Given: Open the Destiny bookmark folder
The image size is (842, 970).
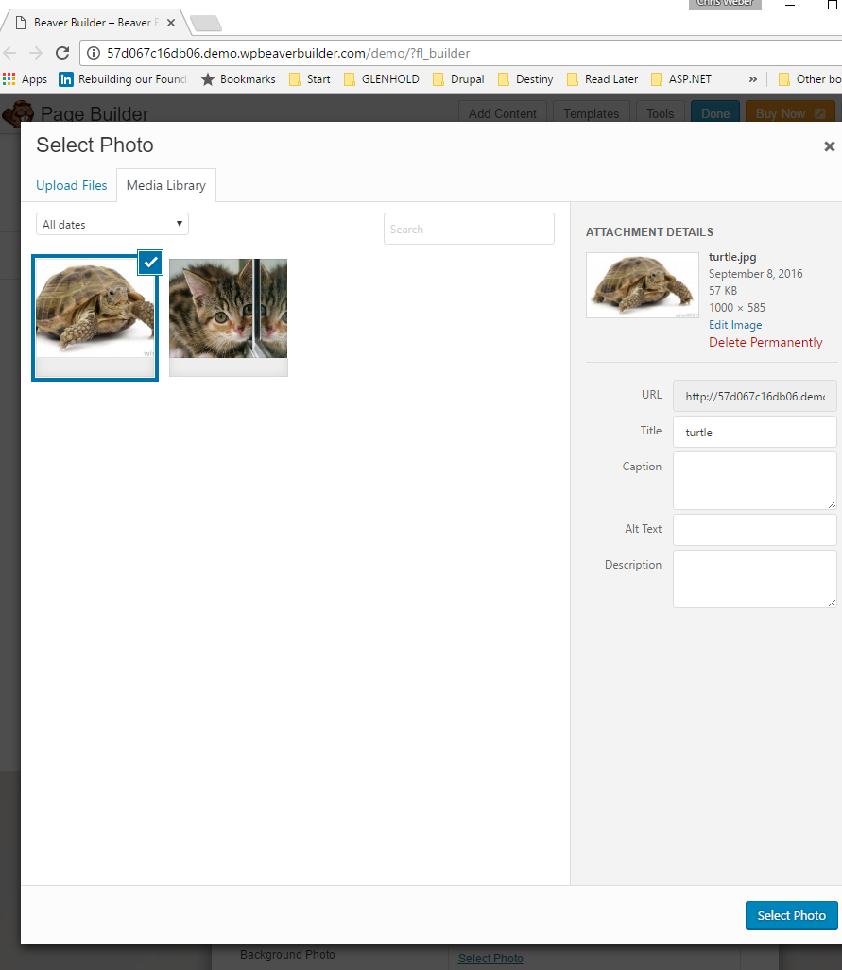Looking at the screenshot, I should point(525,79).
